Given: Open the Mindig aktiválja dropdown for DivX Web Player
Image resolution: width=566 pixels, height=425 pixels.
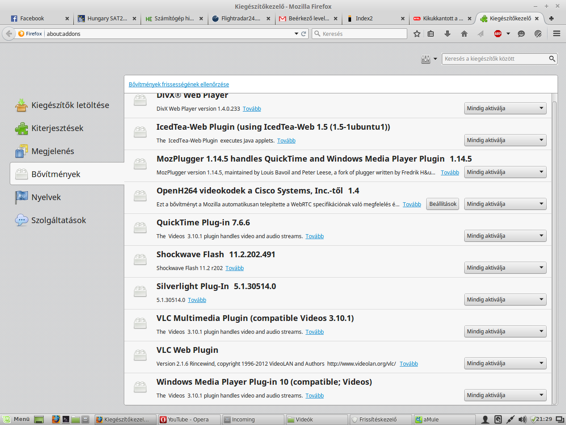Looking at the screenshot, I should (505, 108).
